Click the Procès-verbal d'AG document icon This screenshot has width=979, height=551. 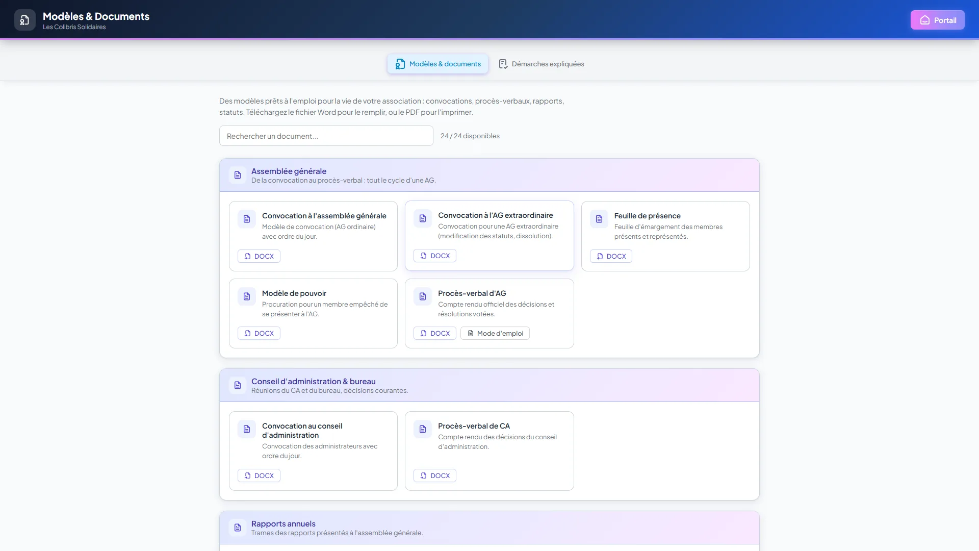coord(423,296)
